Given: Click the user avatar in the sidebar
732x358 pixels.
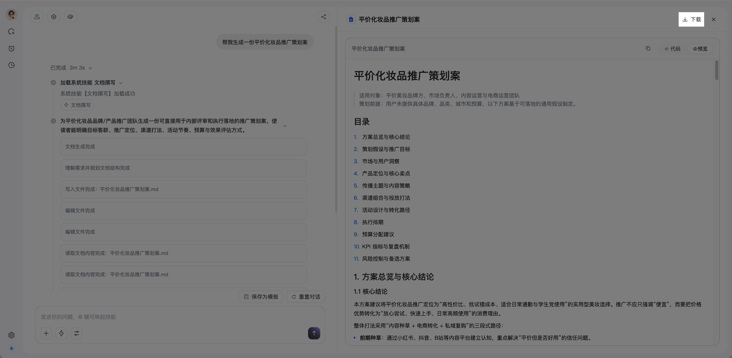Looking at the screenshot, I should pos(11,15).
